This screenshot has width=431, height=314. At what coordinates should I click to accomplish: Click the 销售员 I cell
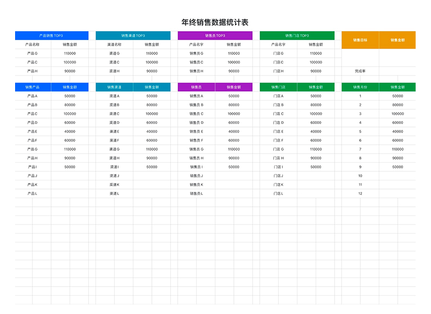coord(196,167)
